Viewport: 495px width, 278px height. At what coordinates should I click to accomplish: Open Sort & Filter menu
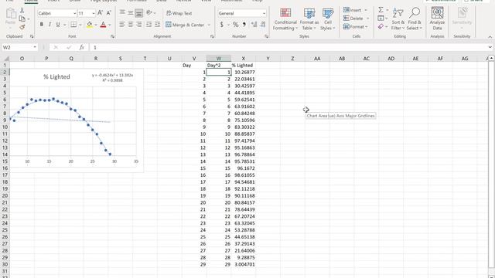coord(398,19)
